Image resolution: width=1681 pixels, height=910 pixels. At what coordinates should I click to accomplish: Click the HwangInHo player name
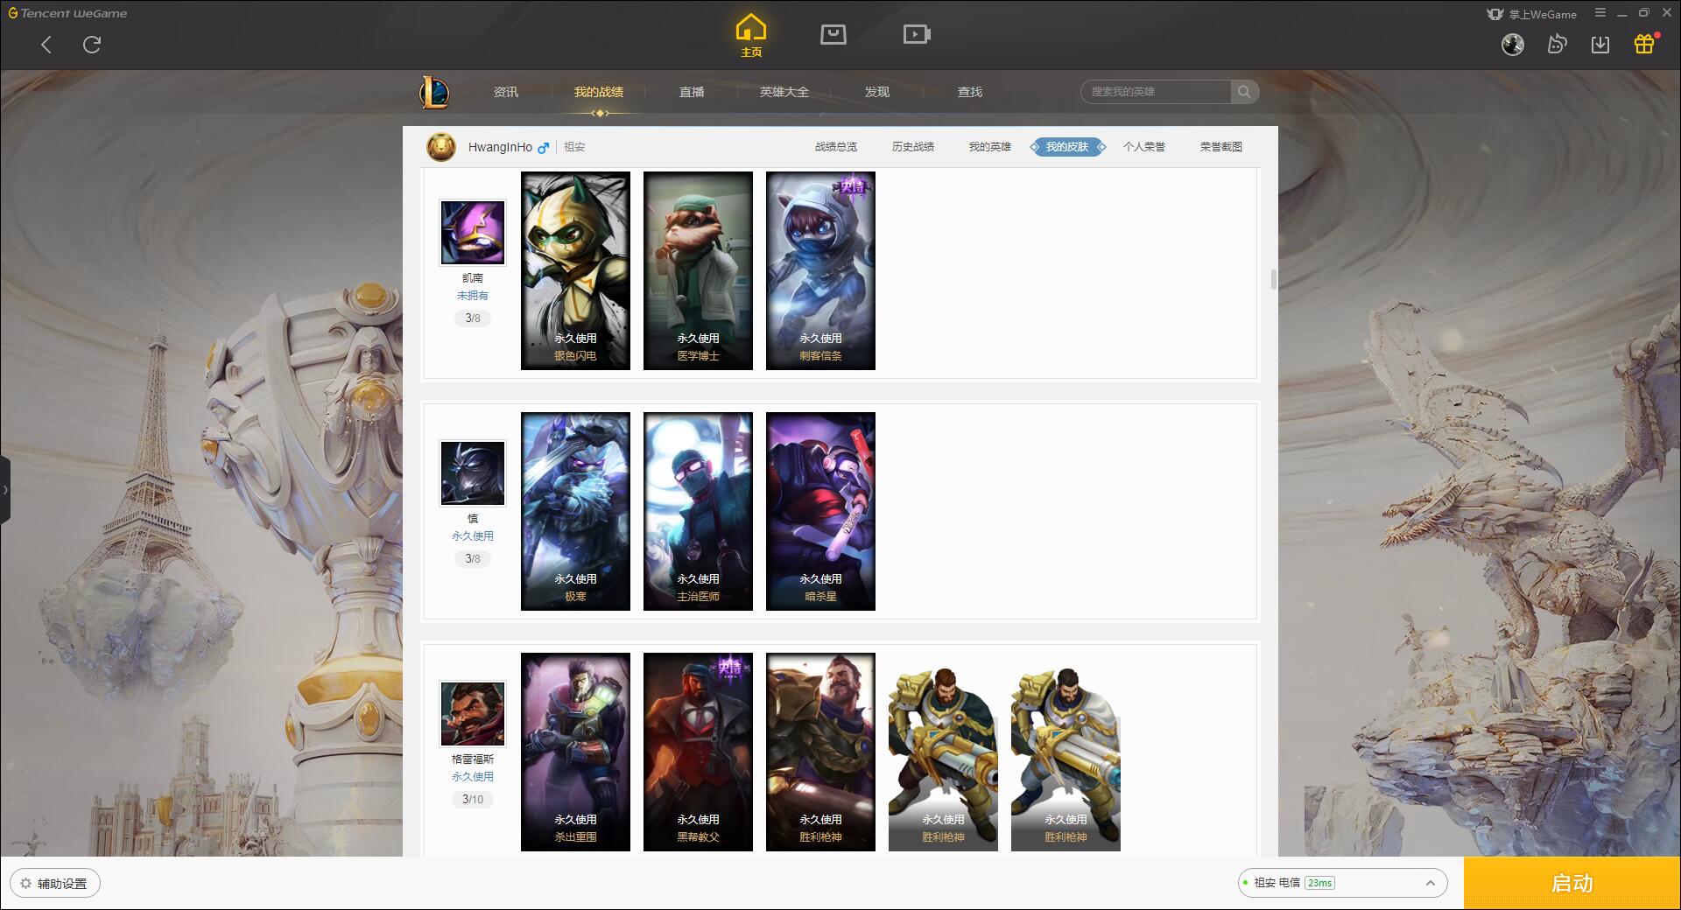(x=500, y=147)
